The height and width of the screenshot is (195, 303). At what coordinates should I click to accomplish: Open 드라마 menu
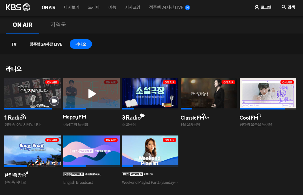[x=94, y=7]
